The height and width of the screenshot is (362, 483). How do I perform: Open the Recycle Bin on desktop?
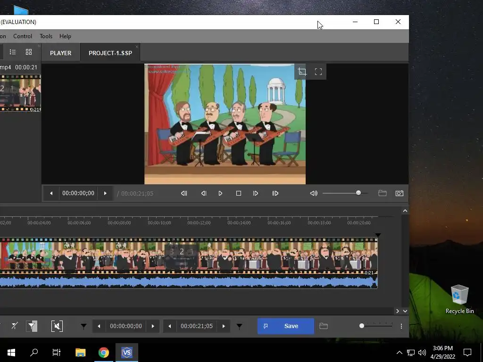click(x=459, y=299)
